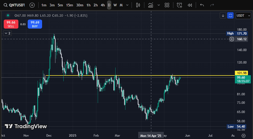Switch to the 4h timeframe
This screenshot has height=139, width=253.
(103, 5)
